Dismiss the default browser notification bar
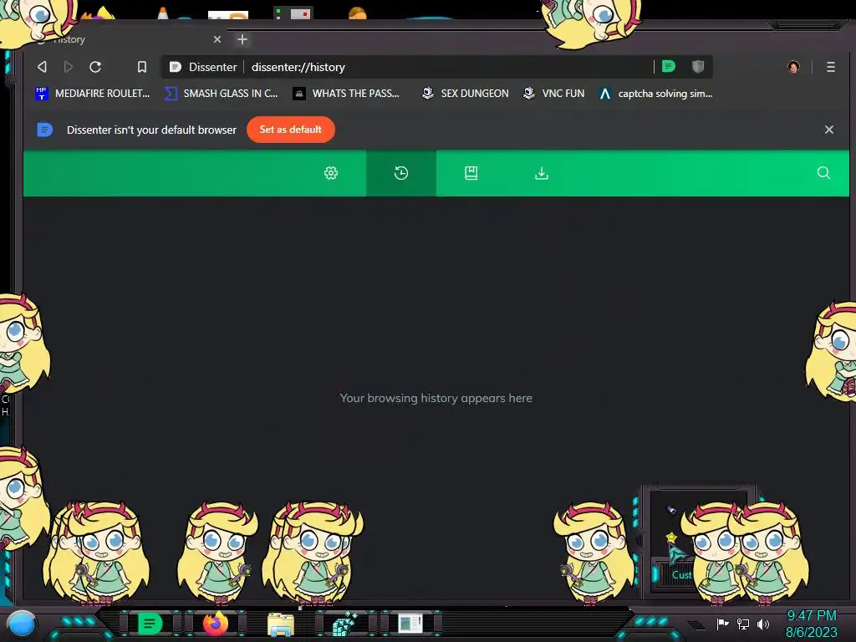Viewport: 856px width, 642px height. point(828,130)
